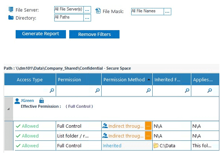Click Generate Report button
223x156 pixels.
[x=41, y=34]
